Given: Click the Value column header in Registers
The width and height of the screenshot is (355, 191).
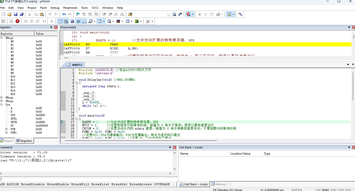Looking at the screenshot, I should click(x=46, y=34).
